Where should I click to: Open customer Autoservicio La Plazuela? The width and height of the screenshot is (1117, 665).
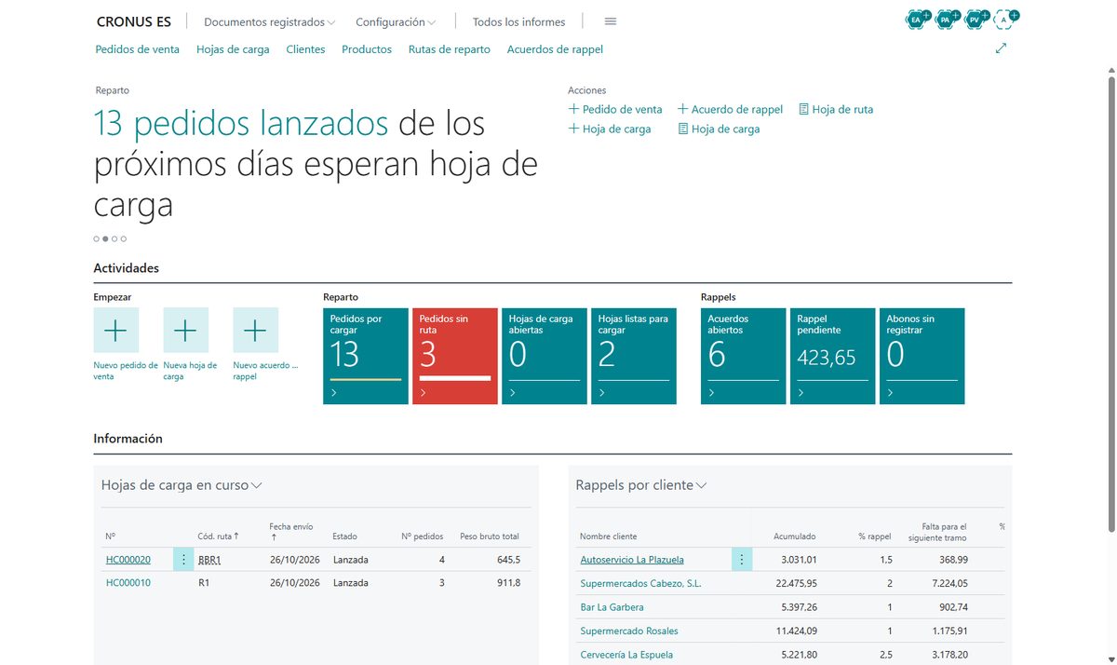[632, 560]
